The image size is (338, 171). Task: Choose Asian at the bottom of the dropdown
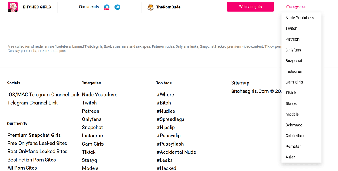290,157
